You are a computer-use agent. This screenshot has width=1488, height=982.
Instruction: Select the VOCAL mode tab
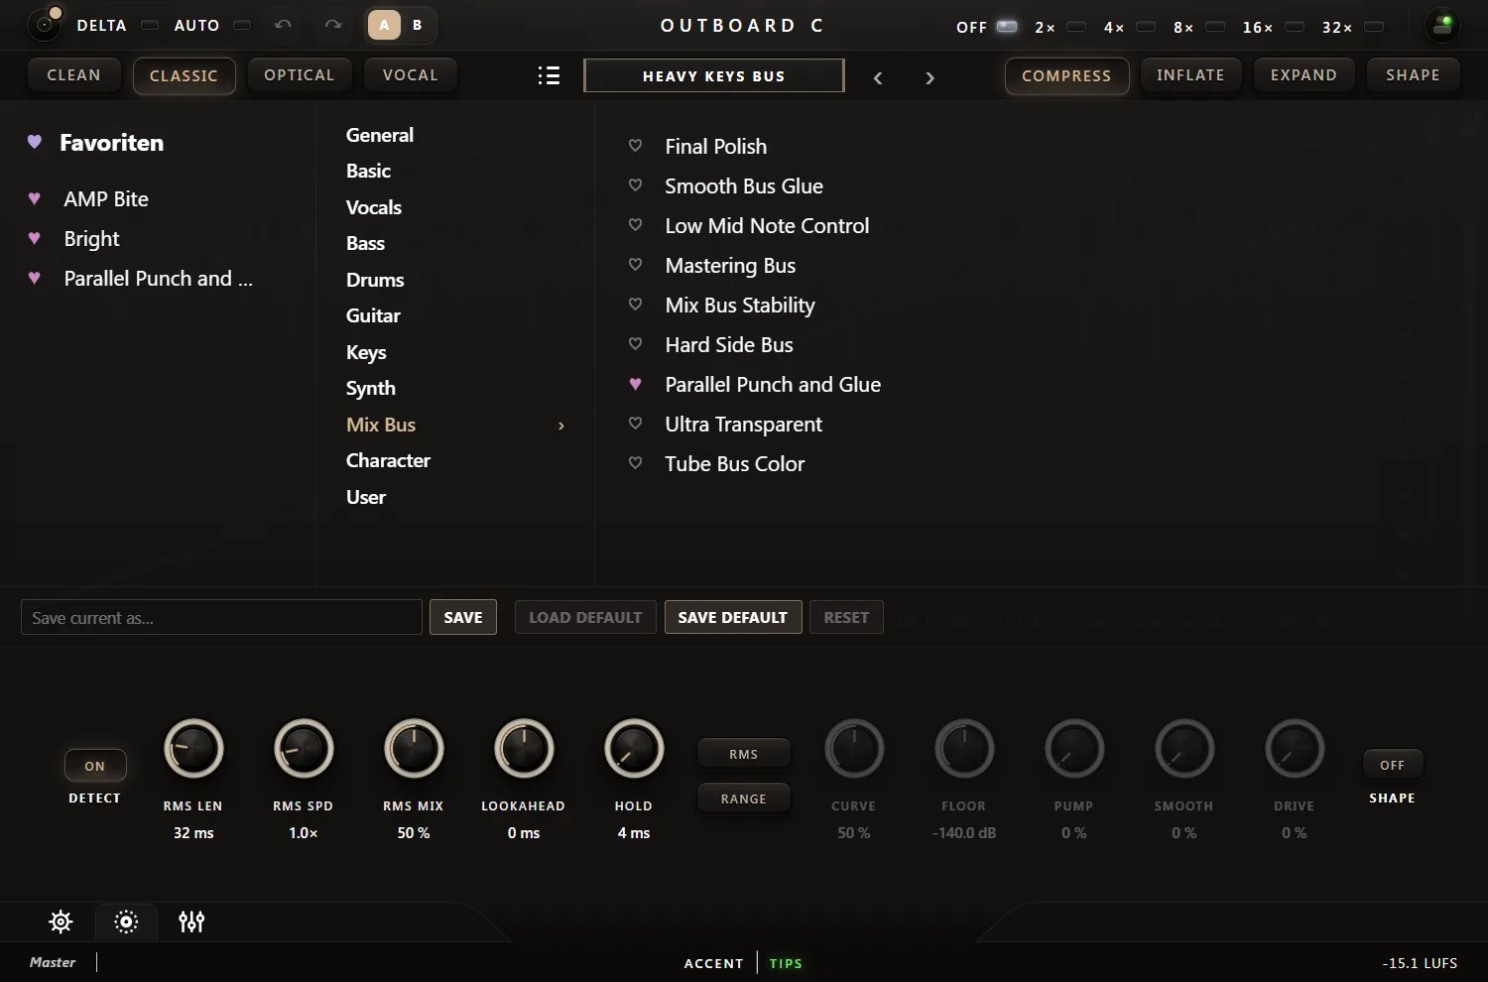click(410, 75)
